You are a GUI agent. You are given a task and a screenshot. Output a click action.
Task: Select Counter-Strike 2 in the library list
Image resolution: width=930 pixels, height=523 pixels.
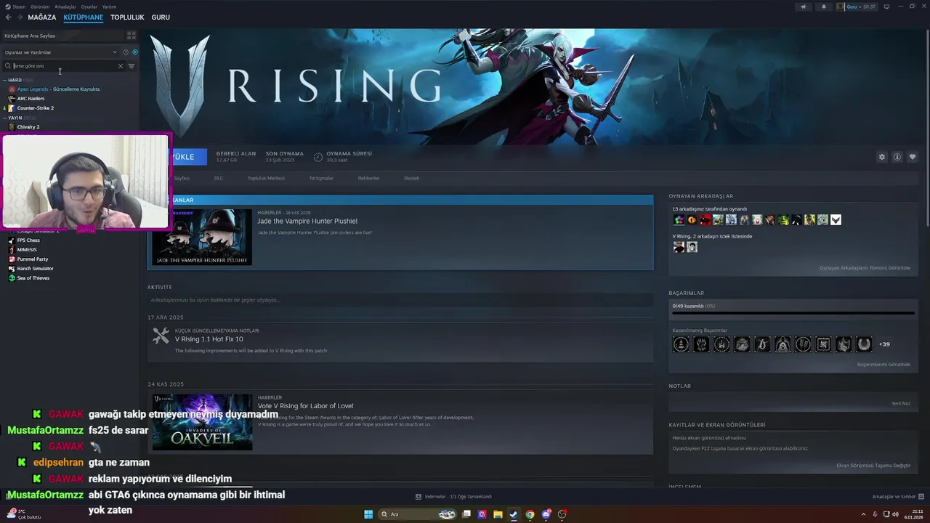(35, 108)
